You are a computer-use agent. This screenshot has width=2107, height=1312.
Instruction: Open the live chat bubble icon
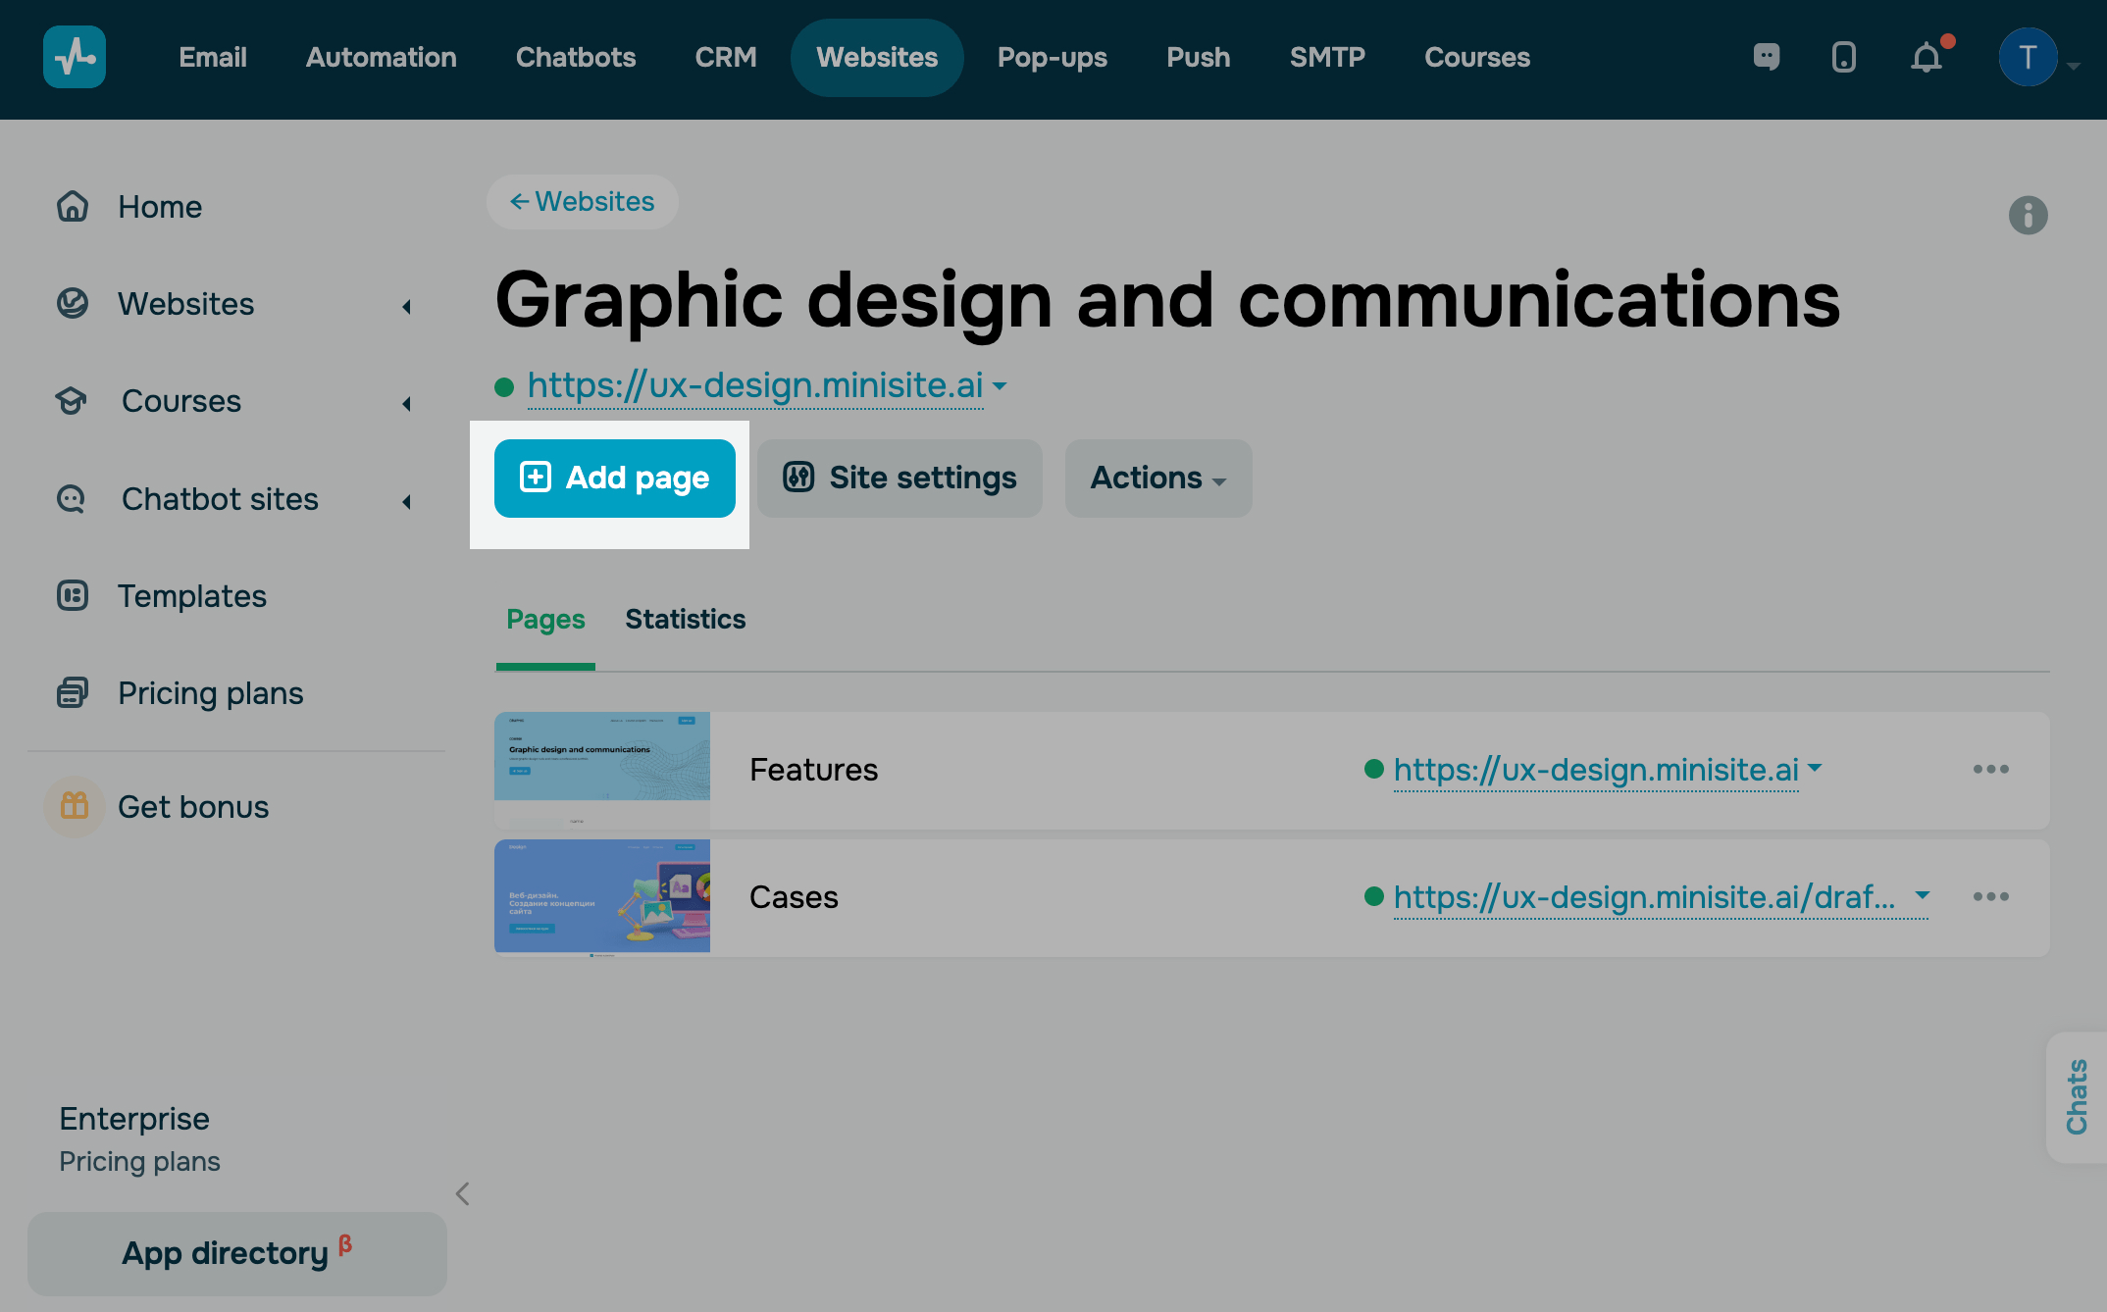pyautogui.click(x=1767, y=57)
